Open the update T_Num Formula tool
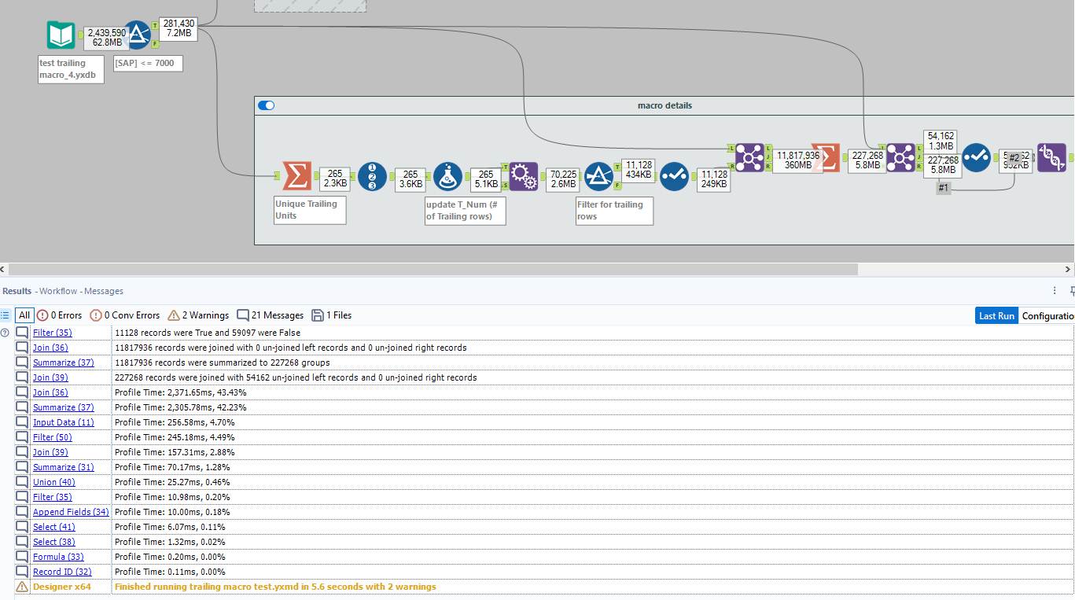Image resolution: width=1075 pixels, height=600 pixels. tap(448, 176)
